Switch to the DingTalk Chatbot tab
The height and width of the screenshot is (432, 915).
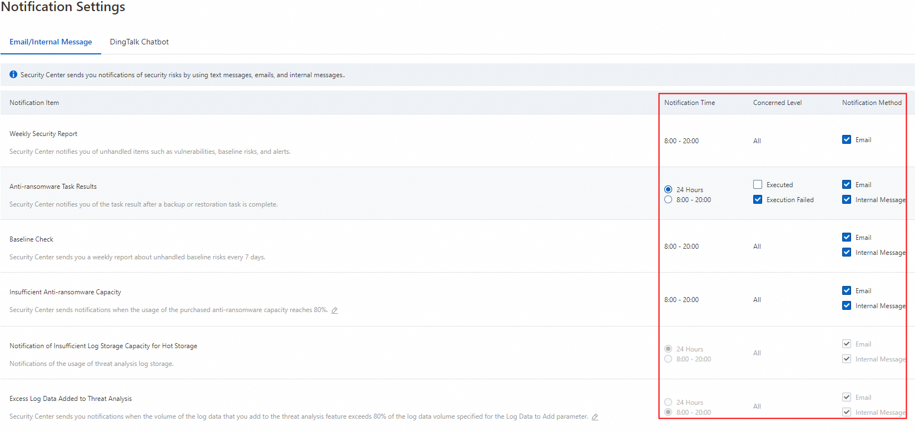coord(139,42)
